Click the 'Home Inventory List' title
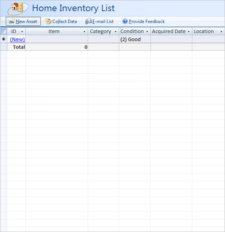225x232 pixels. pos(73,8)
